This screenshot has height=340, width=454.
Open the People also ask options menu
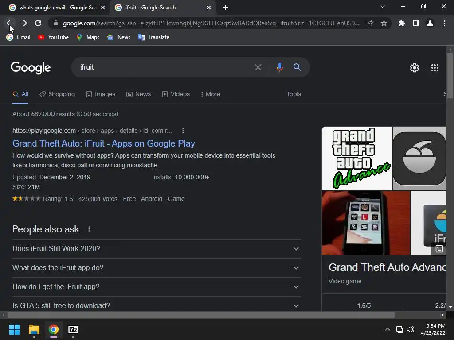[89, 229]
